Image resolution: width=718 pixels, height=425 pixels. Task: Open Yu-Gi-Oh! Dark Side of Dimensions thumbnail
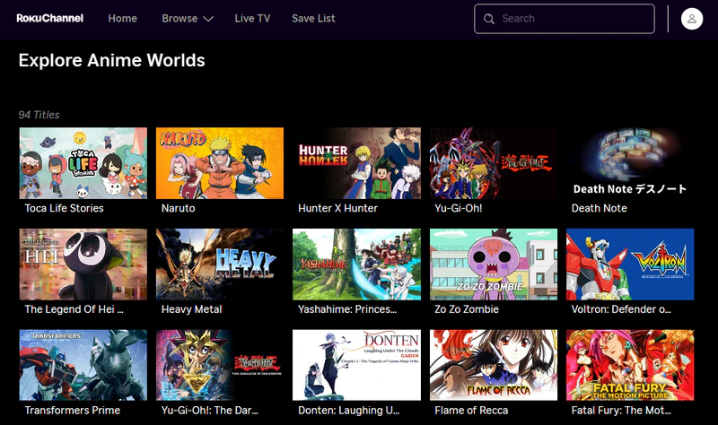point(220,365)
